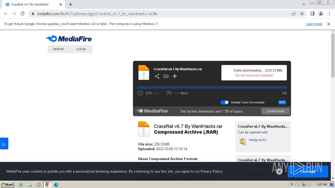Open the Chrome three-dot menu
335x188 pixels.
coord(329,14)
